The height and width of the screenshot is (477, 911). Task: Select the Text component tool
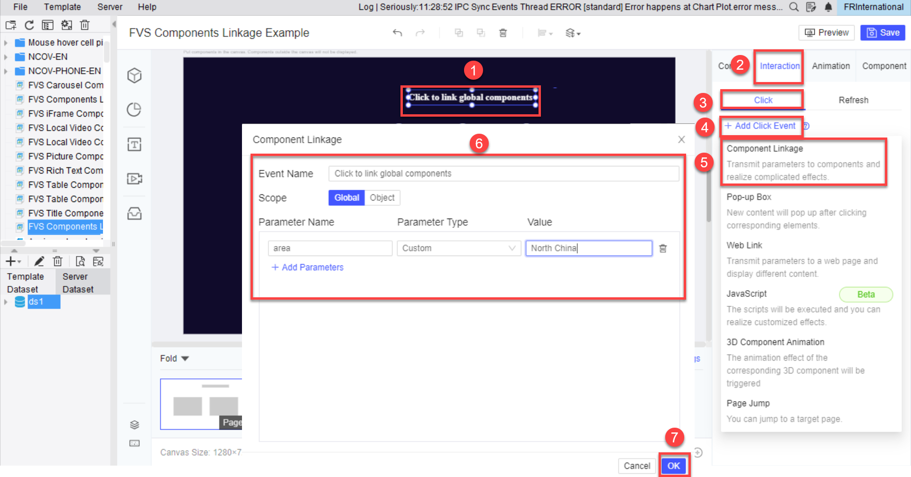(134, 144)
